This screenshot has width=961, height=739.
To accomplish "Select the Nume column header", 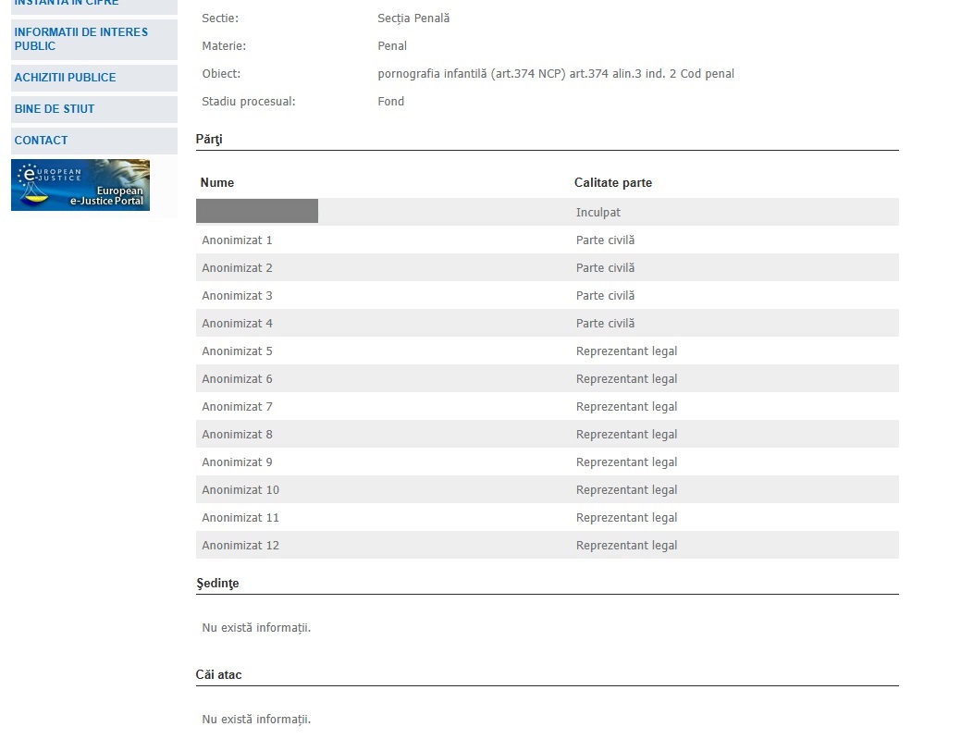I will [x=217, y=182].
